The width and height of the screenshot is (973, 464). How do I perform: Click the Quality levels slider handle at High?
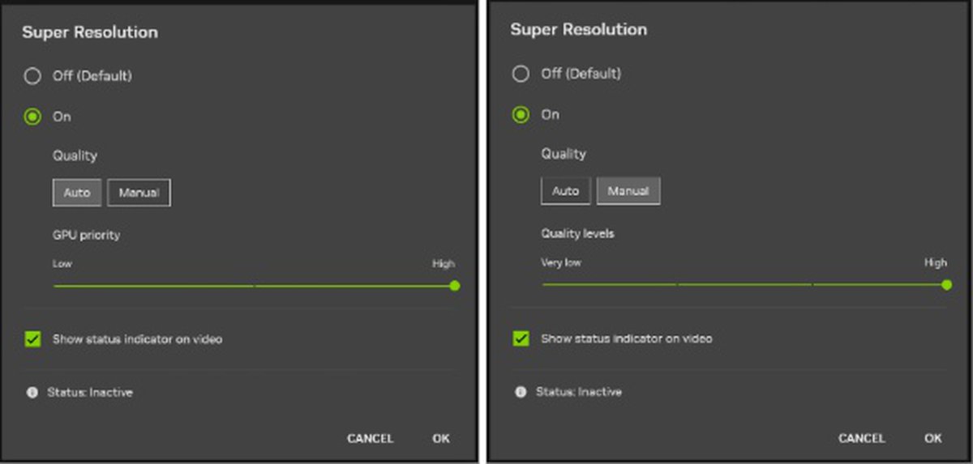pyautogui.click(x=946, y=284)
